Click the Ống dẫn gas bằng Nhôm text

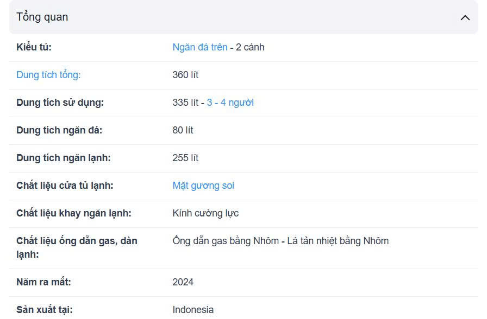coord(226,241)
